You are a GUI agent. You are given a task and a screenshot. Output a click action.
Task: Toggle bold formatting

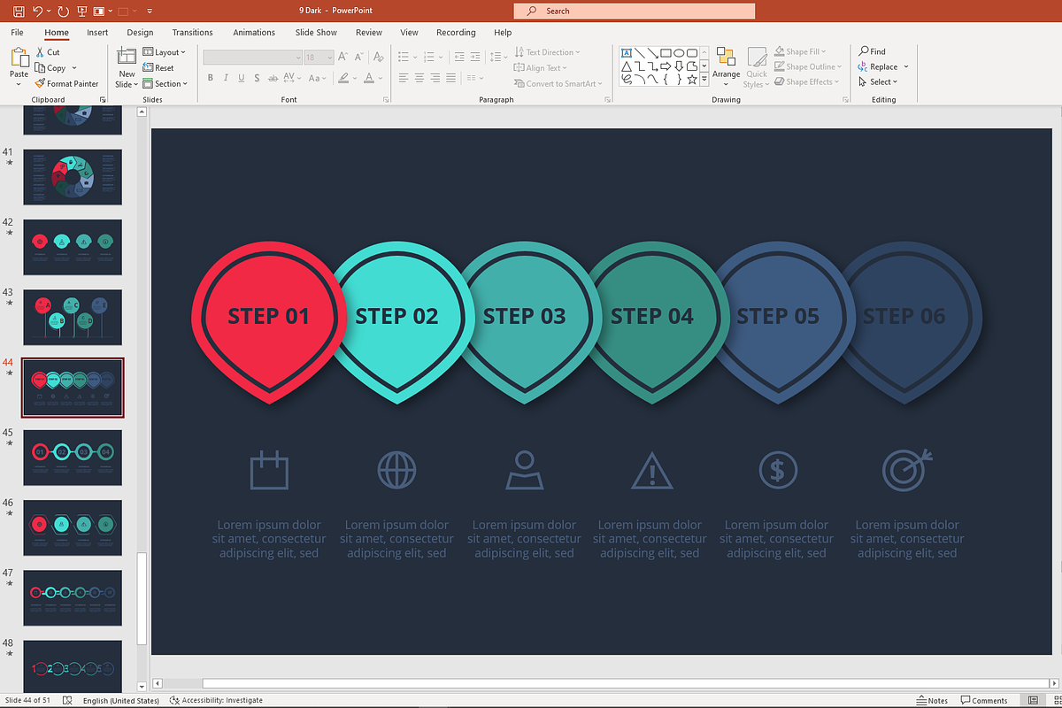coord(211,78)
